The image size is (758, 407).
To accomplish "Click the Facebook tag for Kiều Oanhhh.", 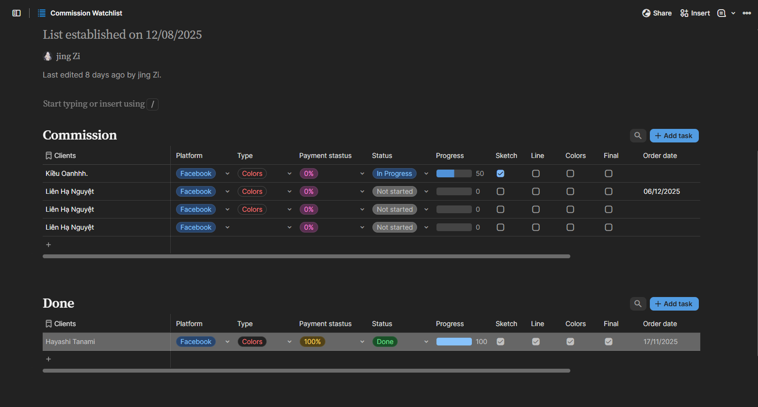I will point(196,173).
